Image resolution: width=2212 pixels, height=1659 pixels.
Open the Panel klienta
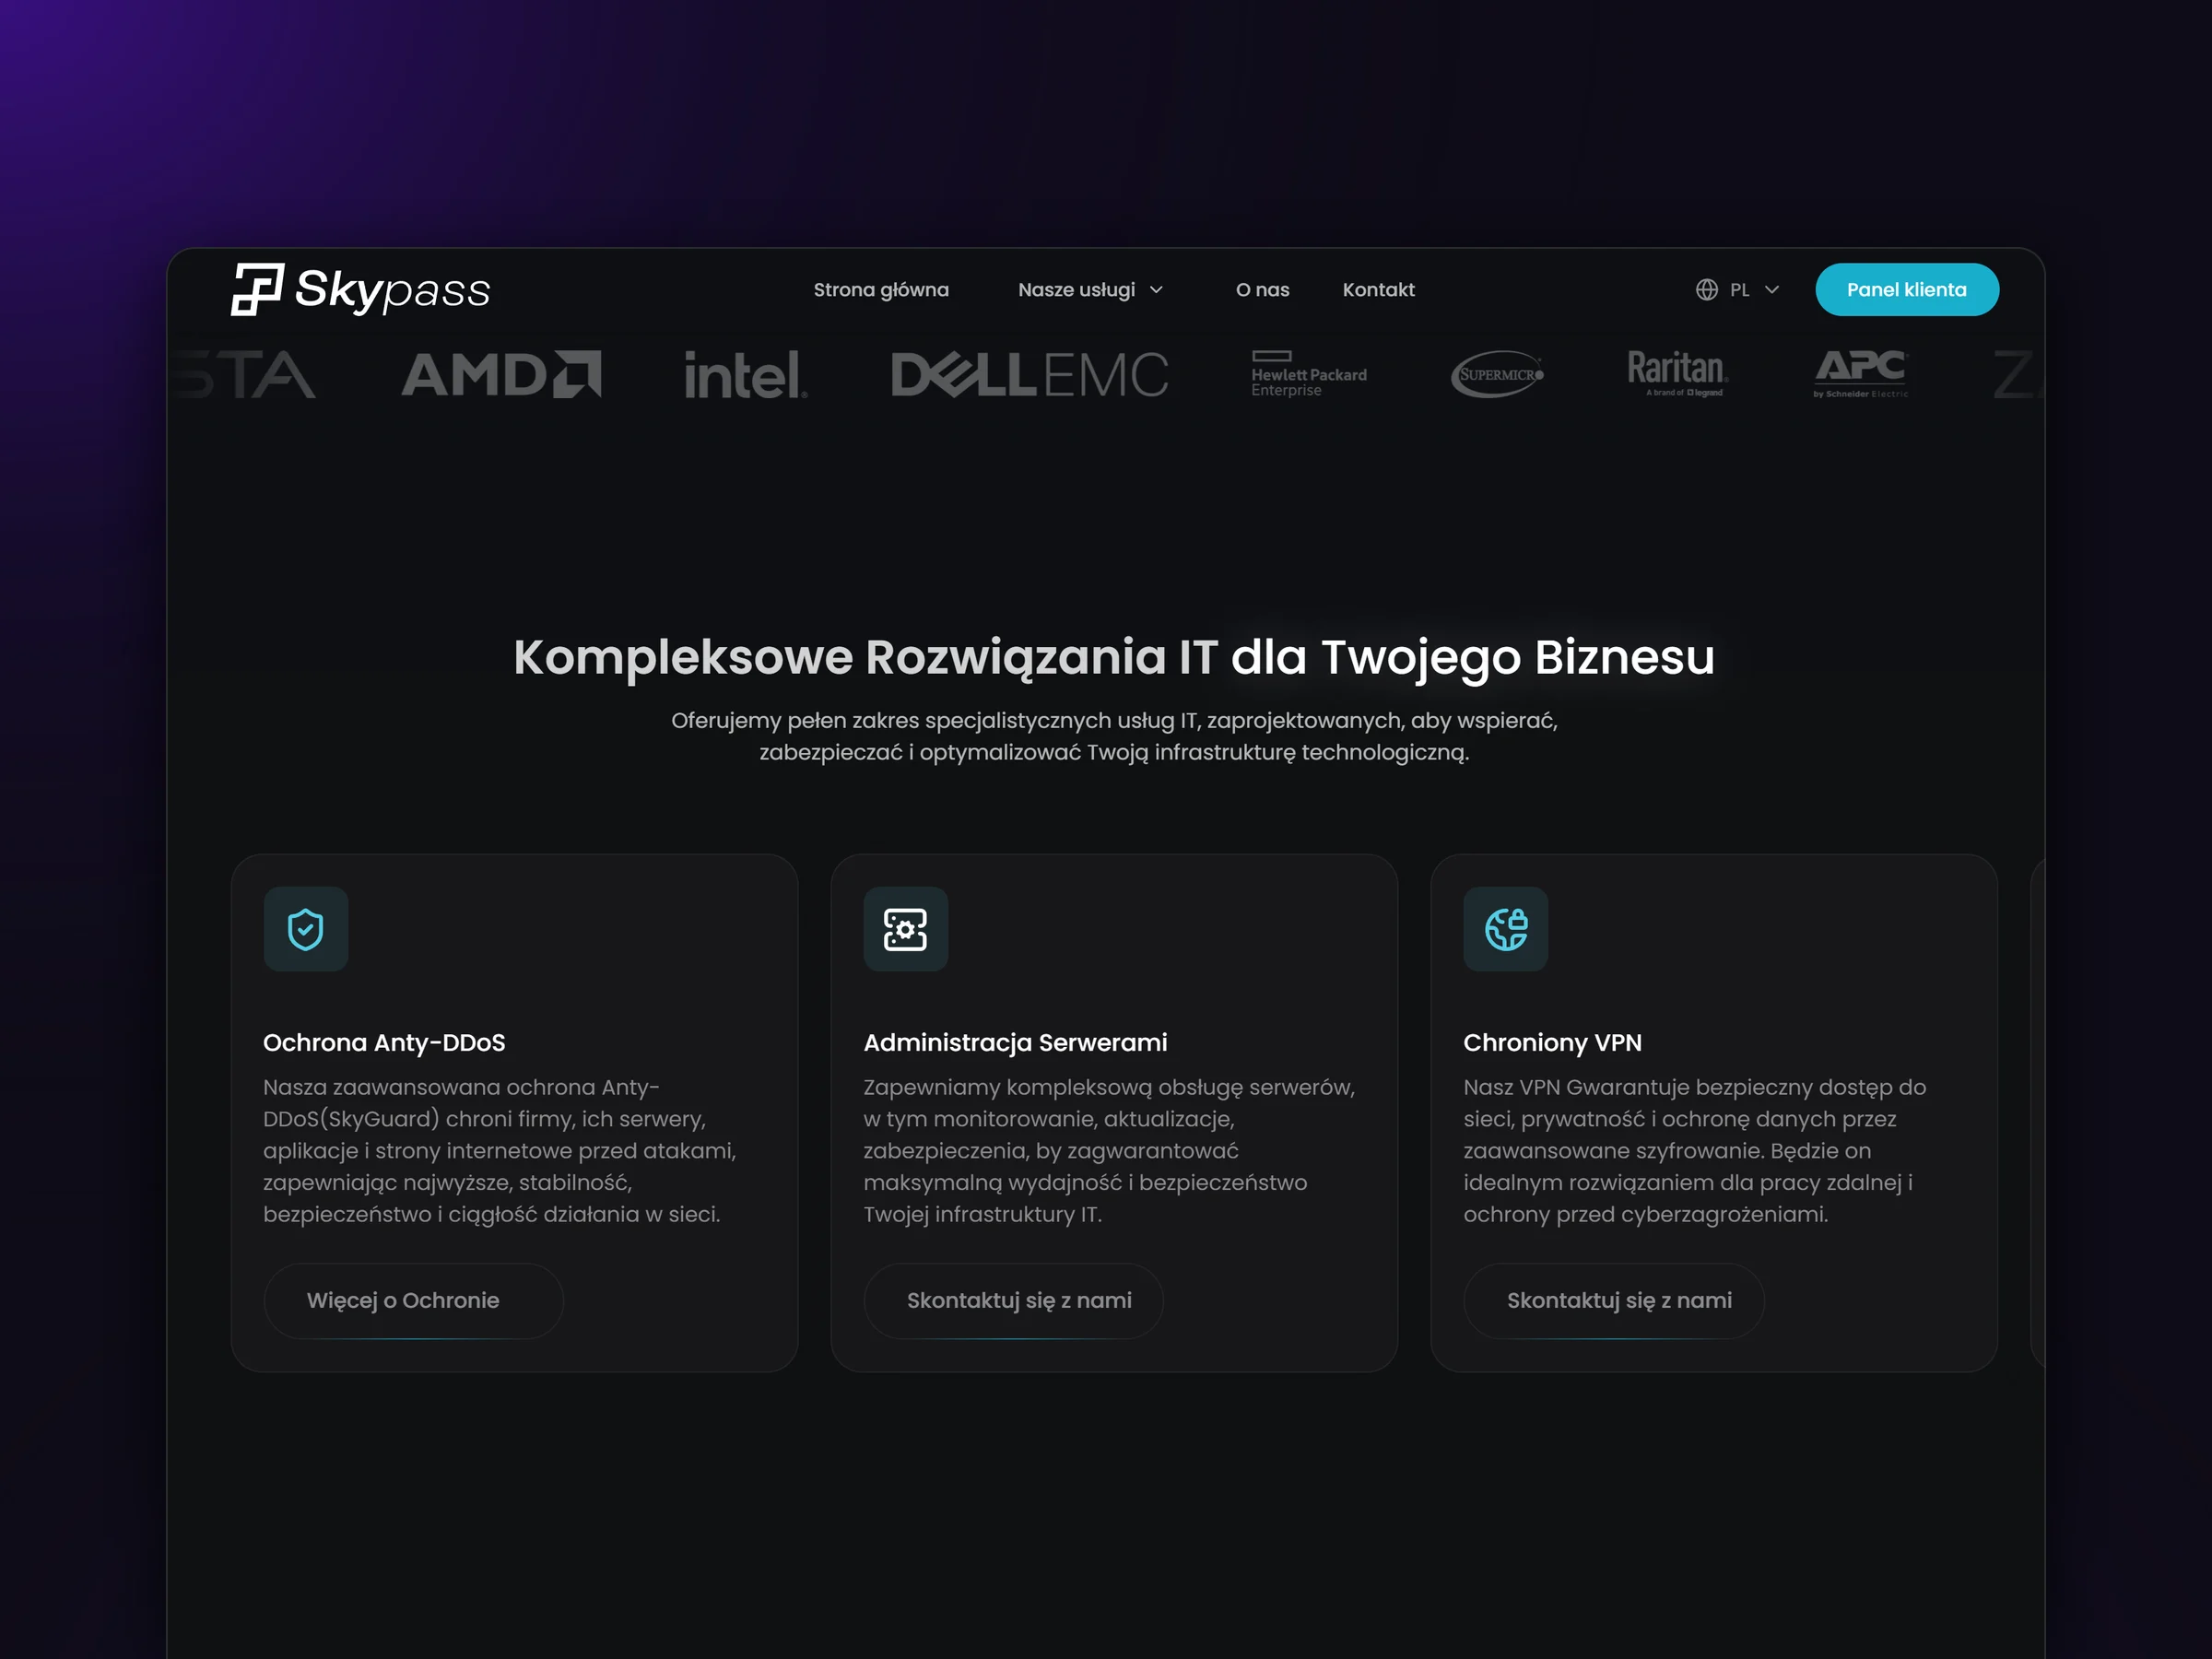tap(1906, 290)
